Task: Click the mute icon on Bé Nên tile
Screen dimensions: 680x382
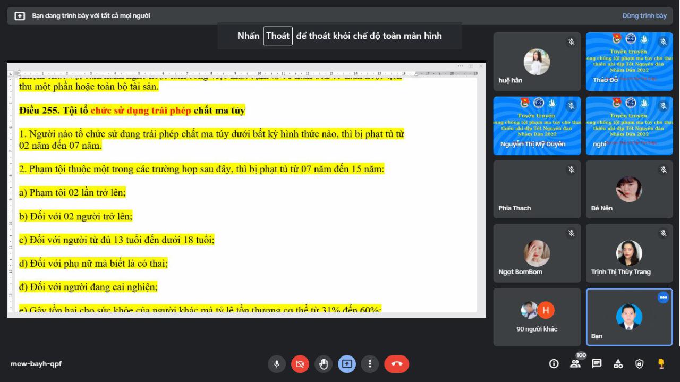Action: [x=663, y=169]
